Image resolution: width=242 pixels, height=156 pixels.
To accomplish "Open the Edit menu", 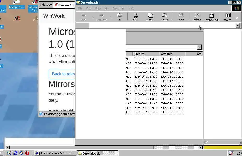I will point(89,8).
